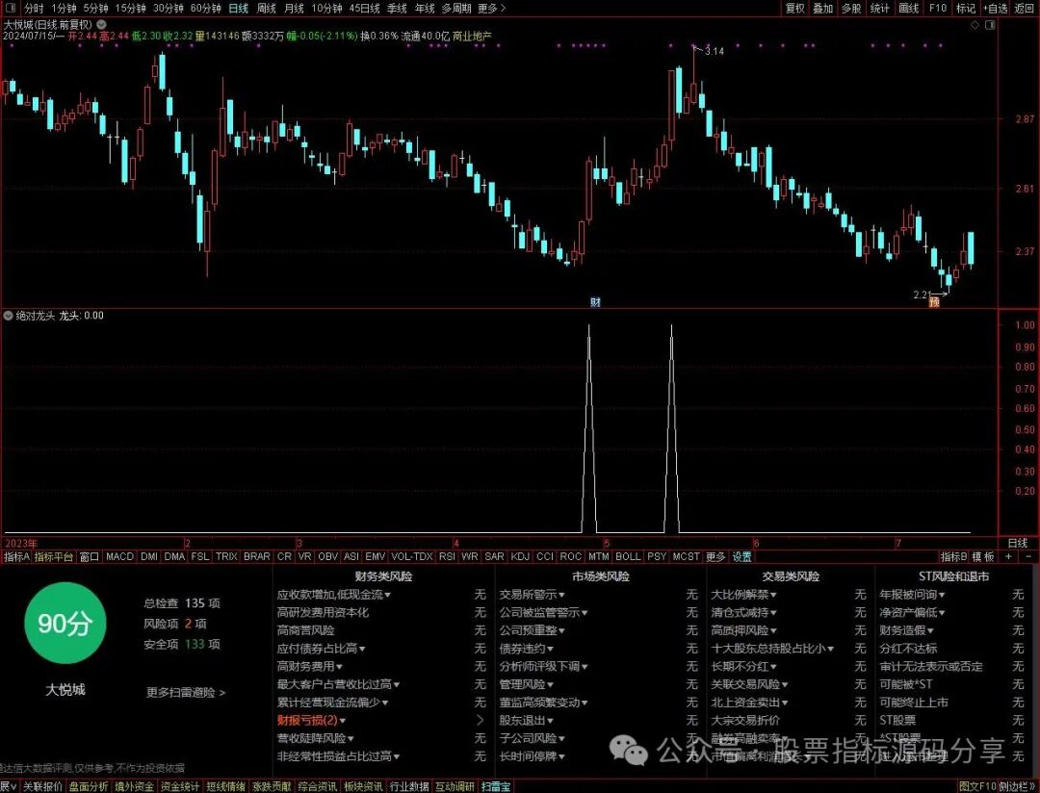Select BOLL indicator
The image size is (1040, 793).
pyautogui.click(x=628, y=556)
